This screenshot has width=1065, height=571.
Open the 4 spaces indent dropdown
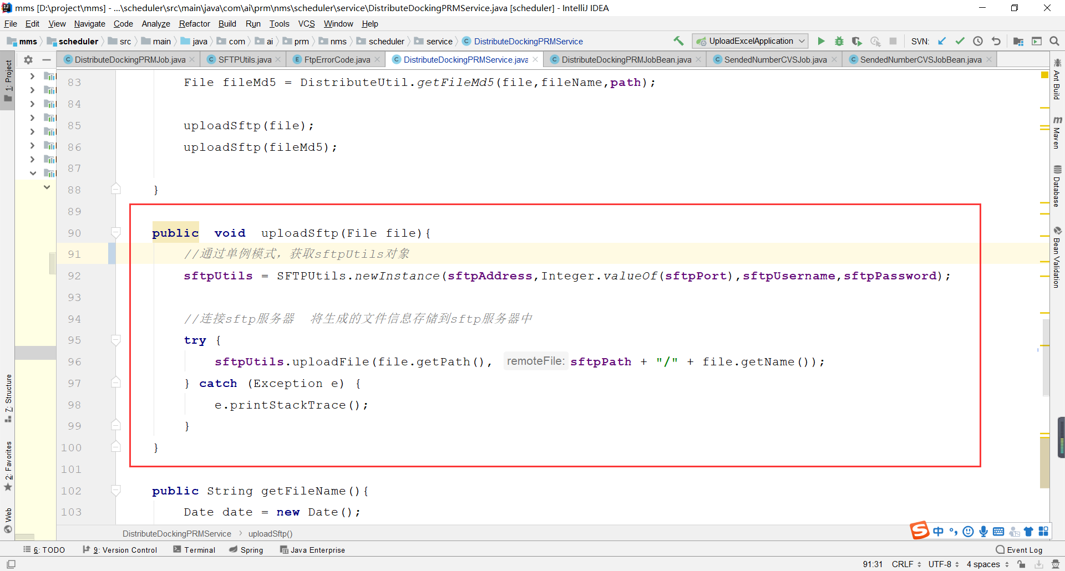click(987, 564)
